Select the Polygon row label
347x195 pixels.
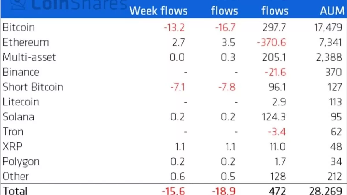click(x=21, y=161)
